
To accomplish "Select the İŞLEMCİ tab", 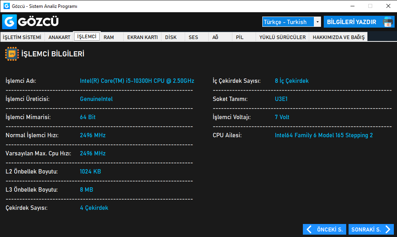I will pyautogui.click(x=87, y=36).
